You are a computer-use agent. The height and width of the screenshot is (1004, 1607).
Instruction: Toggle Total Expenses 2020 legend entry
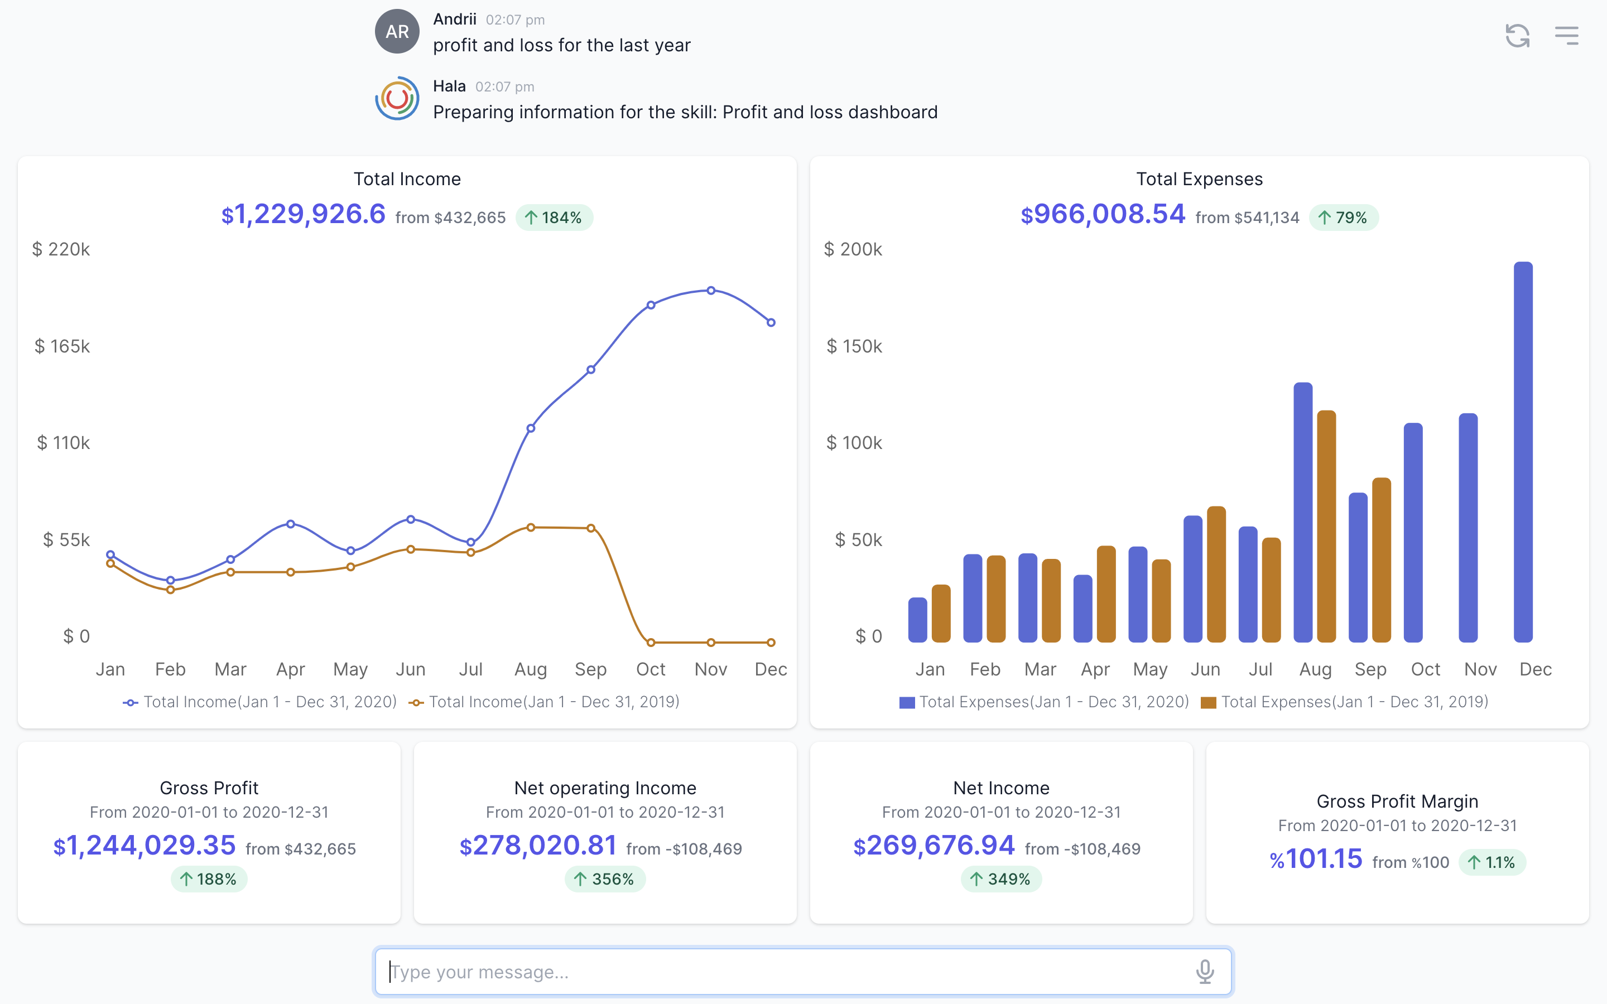point(1044,702)
